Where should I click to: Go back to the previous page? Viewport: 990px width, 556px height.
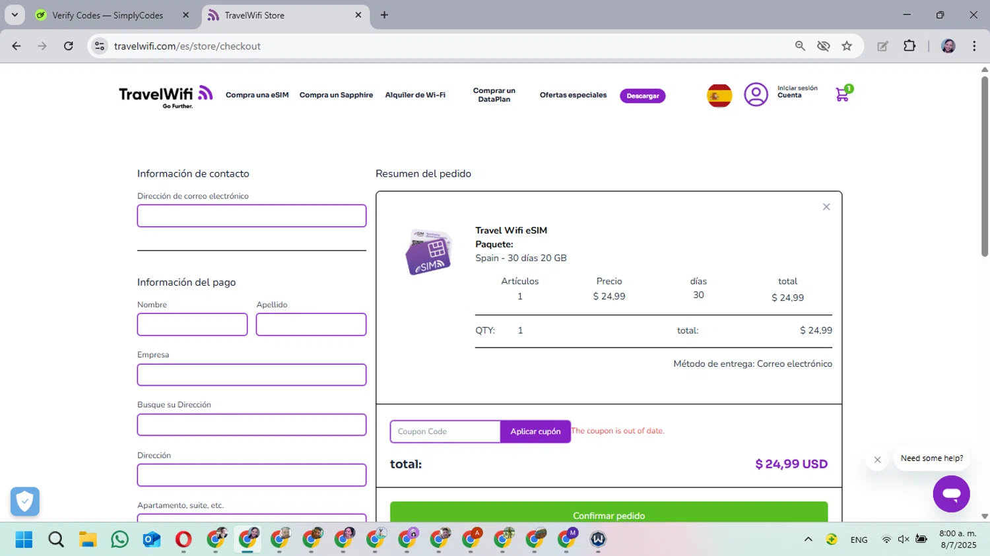[16, 46]
